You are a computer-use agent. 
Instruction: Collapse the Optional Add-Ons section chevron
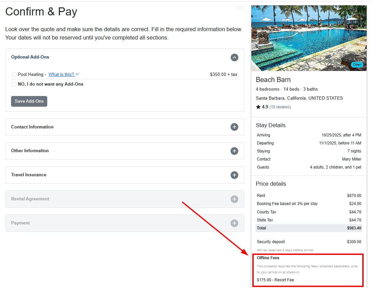[x=234, y=57]
